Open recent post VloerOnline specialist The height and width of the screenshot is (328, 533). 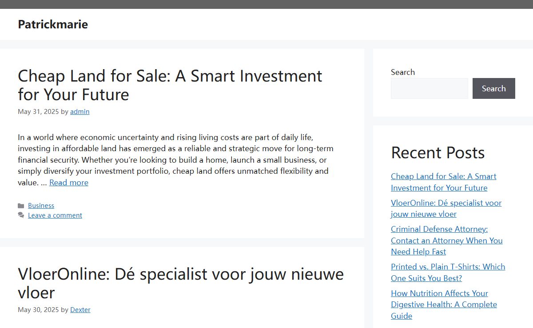tap(446, 208)
